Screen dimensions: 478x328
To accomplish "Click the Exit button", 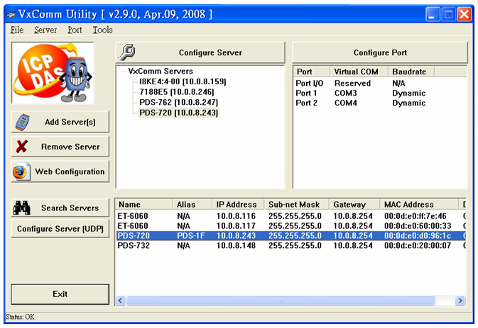I will (60, 294).
